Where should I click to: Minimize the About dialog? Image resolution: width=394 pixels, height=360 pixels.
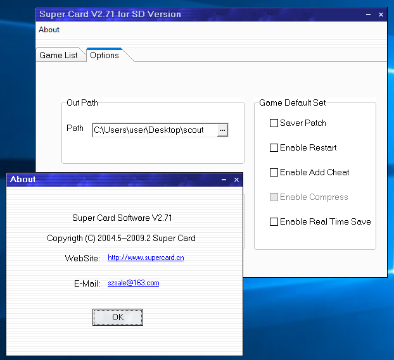(x=224, y=180)
